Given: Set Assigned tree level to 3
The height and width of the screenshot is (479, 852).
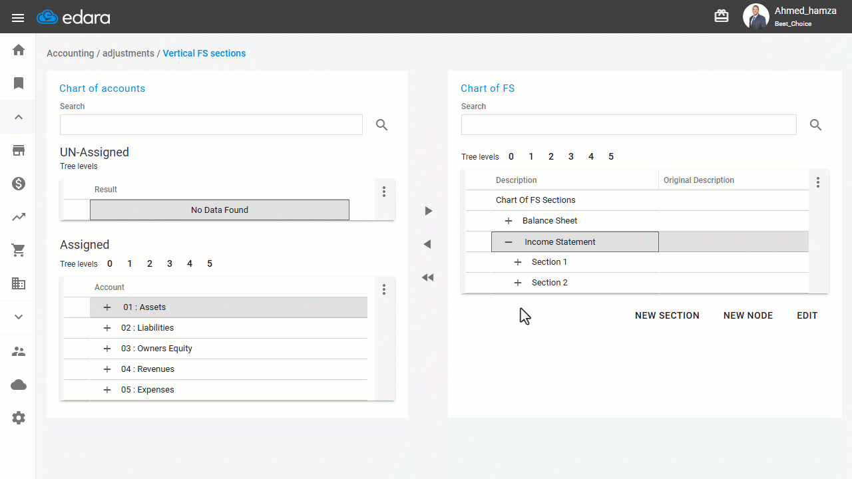Looking at the screenshot, I should (x=170, y=263).
